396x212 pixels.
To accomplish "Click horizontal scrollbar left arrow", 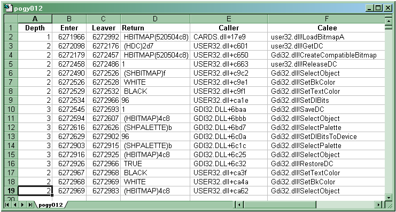I will [239, 205].
